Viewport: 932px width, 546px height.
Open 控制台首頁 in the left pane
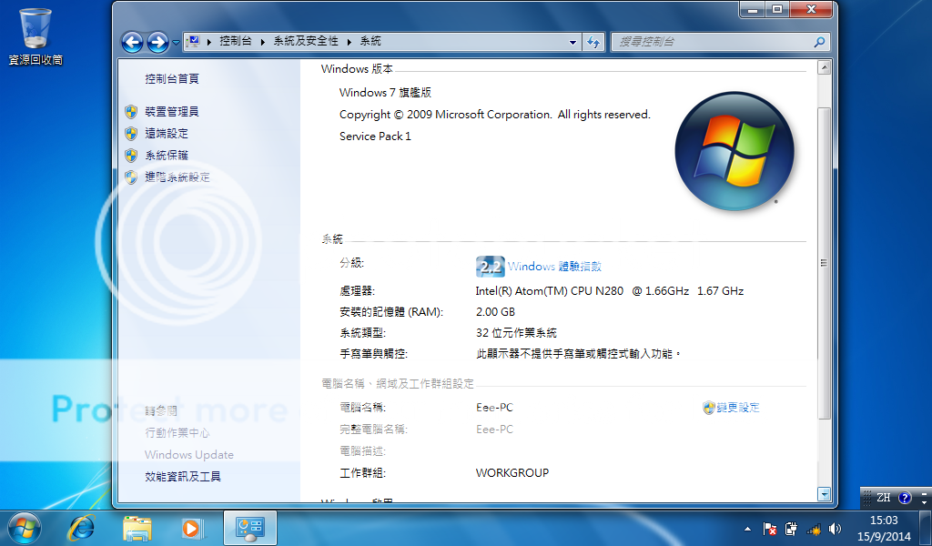point(172,78)
